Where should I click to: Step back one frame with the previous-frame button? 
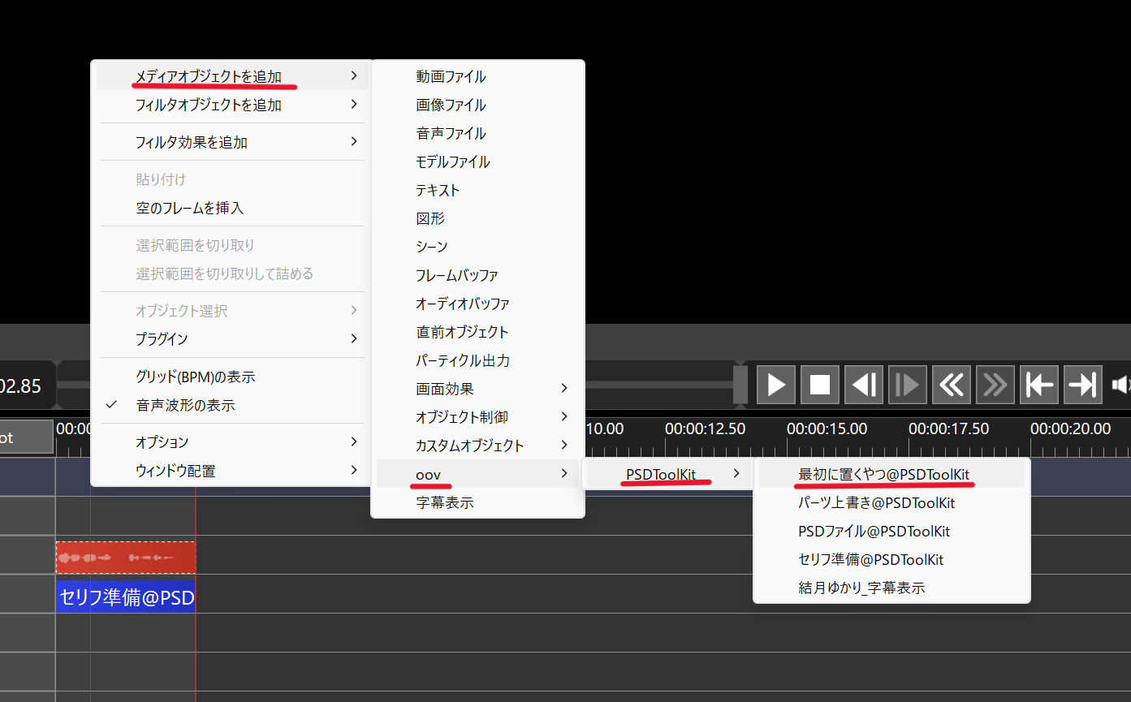pos(864,385)
